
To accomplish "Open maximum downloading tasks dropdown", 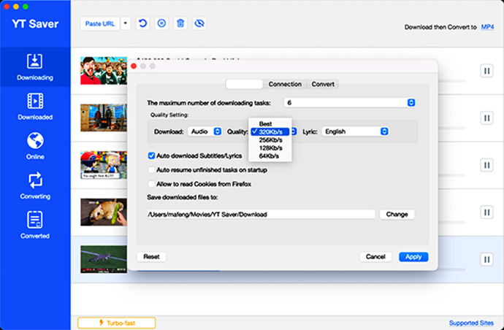I will tap(350, 103).
